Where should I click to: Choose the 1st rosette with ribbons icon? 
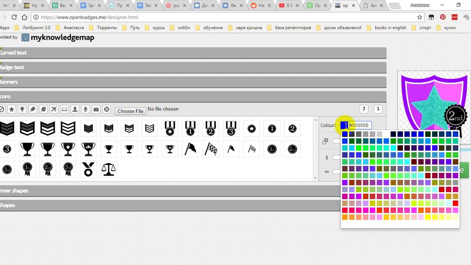27,169
